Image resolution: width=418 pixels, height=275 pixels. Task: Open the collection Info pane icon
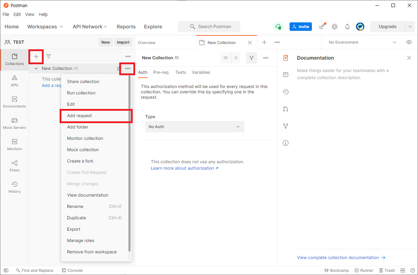coord(286,143)
